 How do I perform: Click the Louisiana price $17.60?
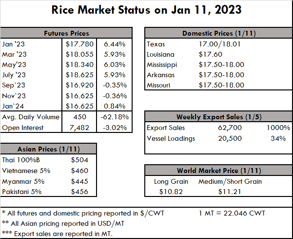tap(211, 54)
